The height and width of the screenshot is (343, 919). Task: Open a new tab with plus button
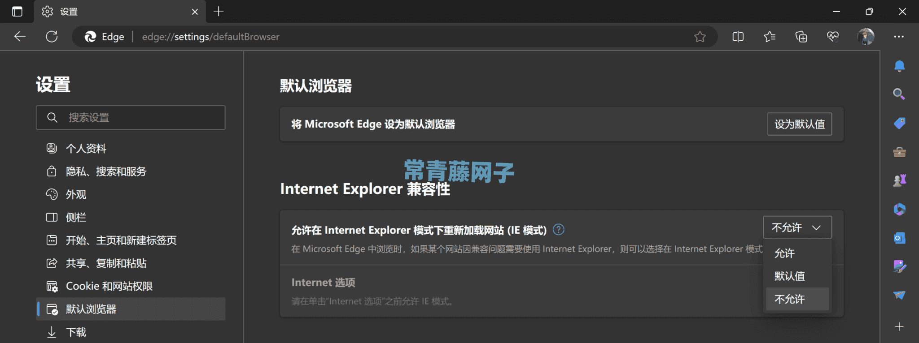pos(219,11)
